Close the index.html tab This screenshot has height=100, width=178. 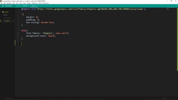pyautogui.click(x=29, y=6)
